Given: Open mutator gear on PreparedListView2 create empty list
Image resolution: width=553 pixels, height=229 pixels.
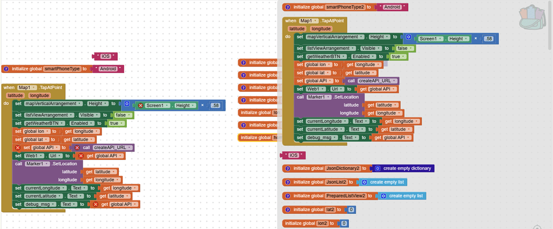Looking at the screenshot, I should 383,196.
